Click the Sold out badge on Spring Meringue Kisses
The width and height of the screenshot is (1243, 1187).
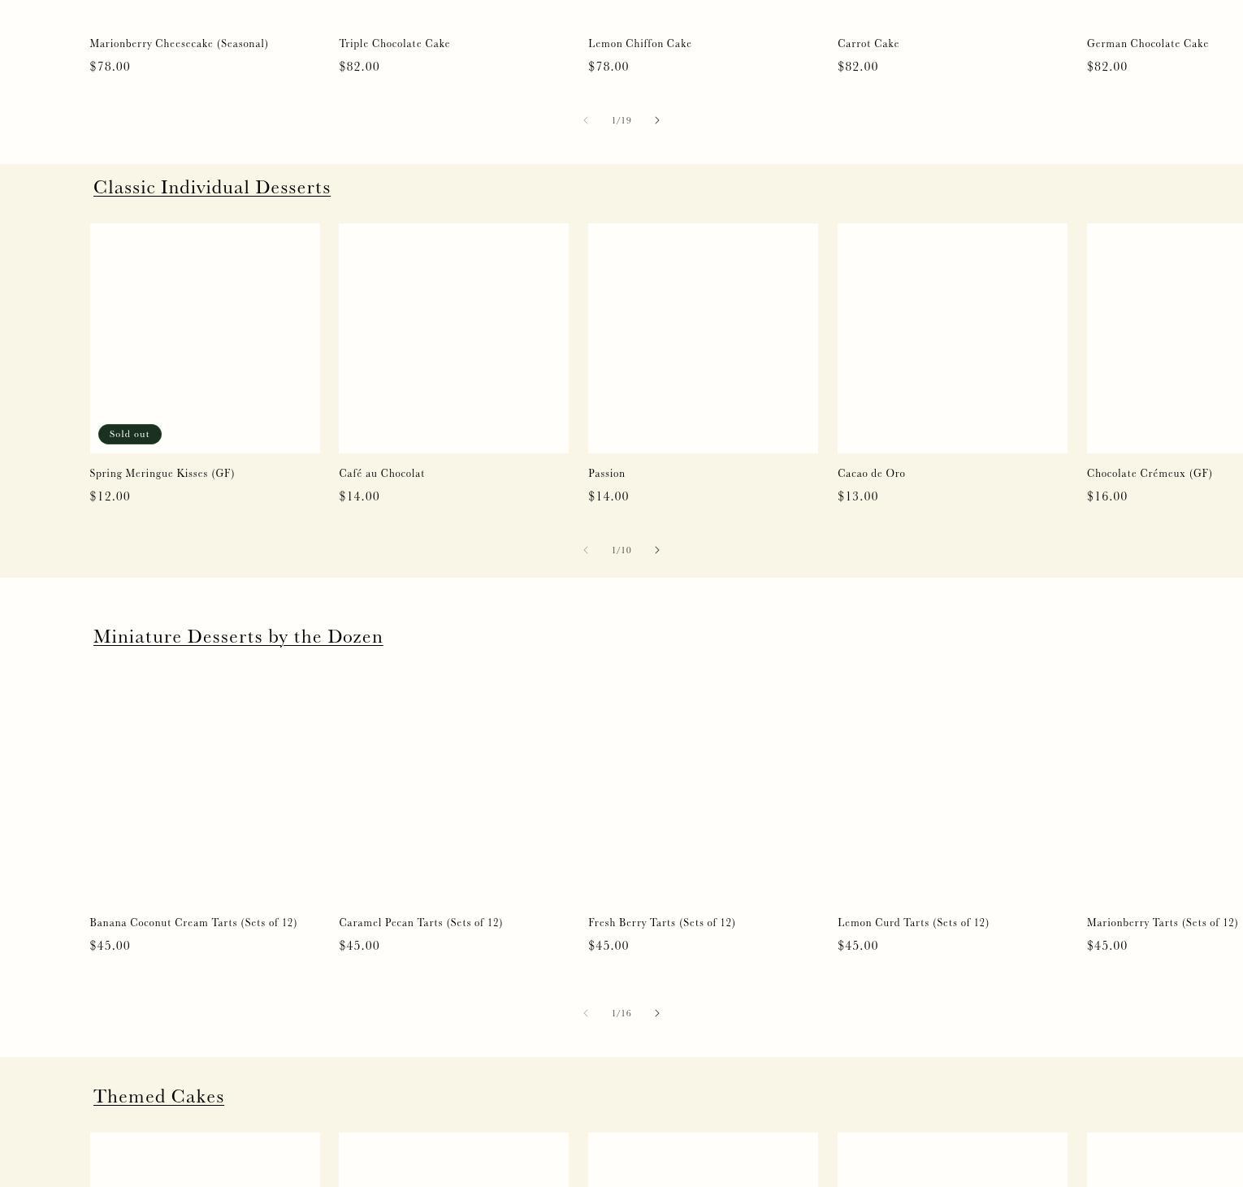tap(130, 434)
